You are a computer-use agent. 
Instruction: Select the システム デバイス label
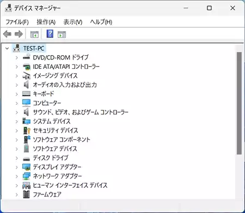(52, 121)
